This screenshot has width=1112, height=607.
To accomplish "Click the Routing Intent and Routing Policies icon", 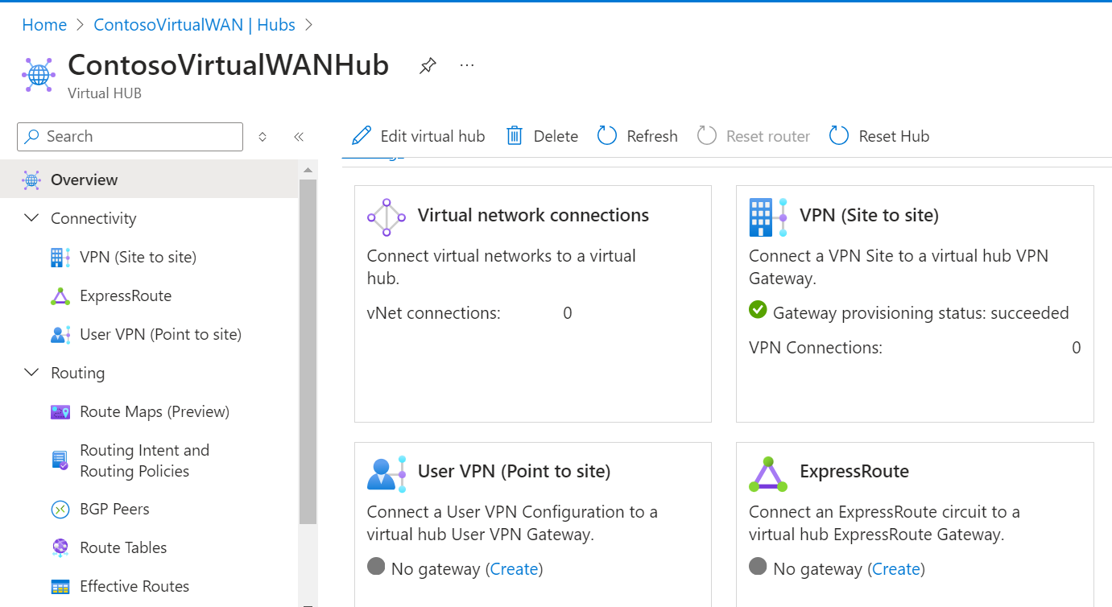I will click(60, 460).
